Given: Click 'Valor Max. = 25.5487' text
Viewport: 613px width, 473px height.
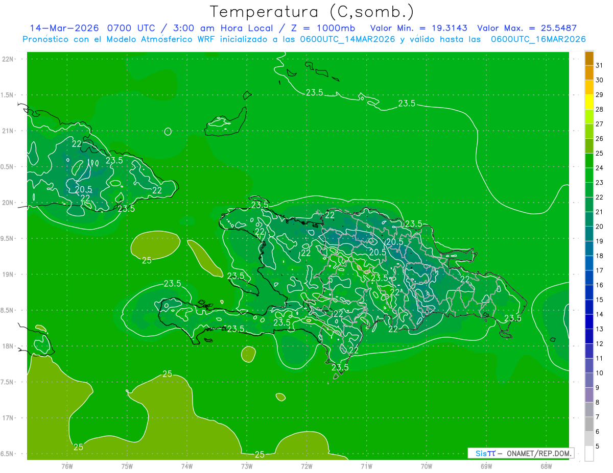Looking at the screenshot, I should click(527, 28).
